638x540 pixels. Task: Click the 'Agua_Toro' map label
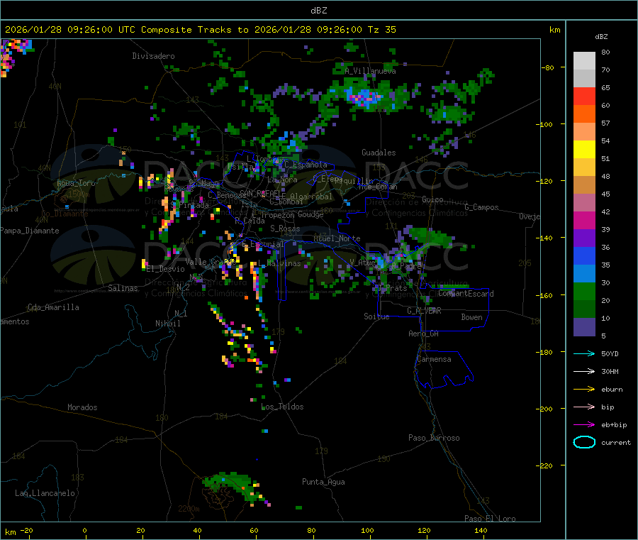click(x=76, y=183)
